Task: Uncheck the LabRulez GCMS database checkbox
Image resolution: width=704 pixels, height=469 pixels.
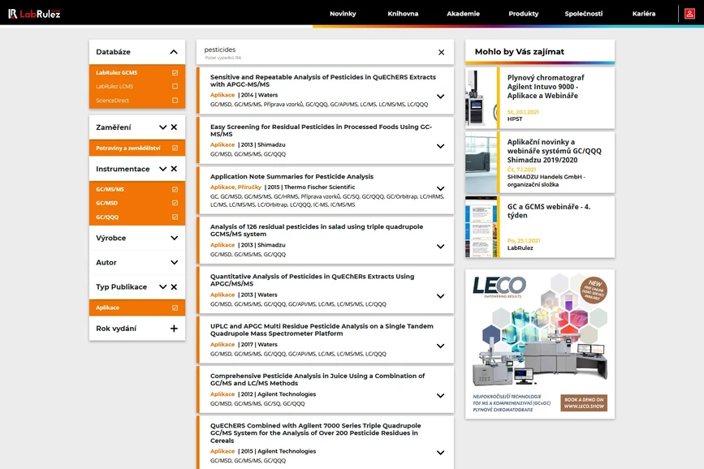Action: click(x=175, y=73)
